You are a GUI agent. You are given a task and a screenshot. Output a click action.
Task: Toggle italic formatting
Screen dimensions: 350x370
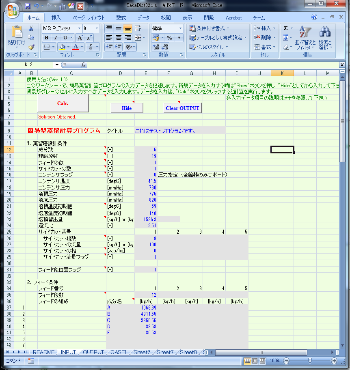pos(56,38)
